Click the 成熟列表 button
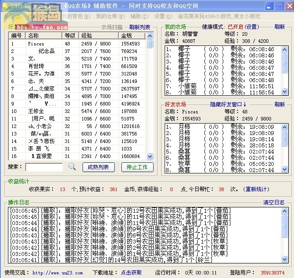 pyautogui.click(x=98, y=167)
